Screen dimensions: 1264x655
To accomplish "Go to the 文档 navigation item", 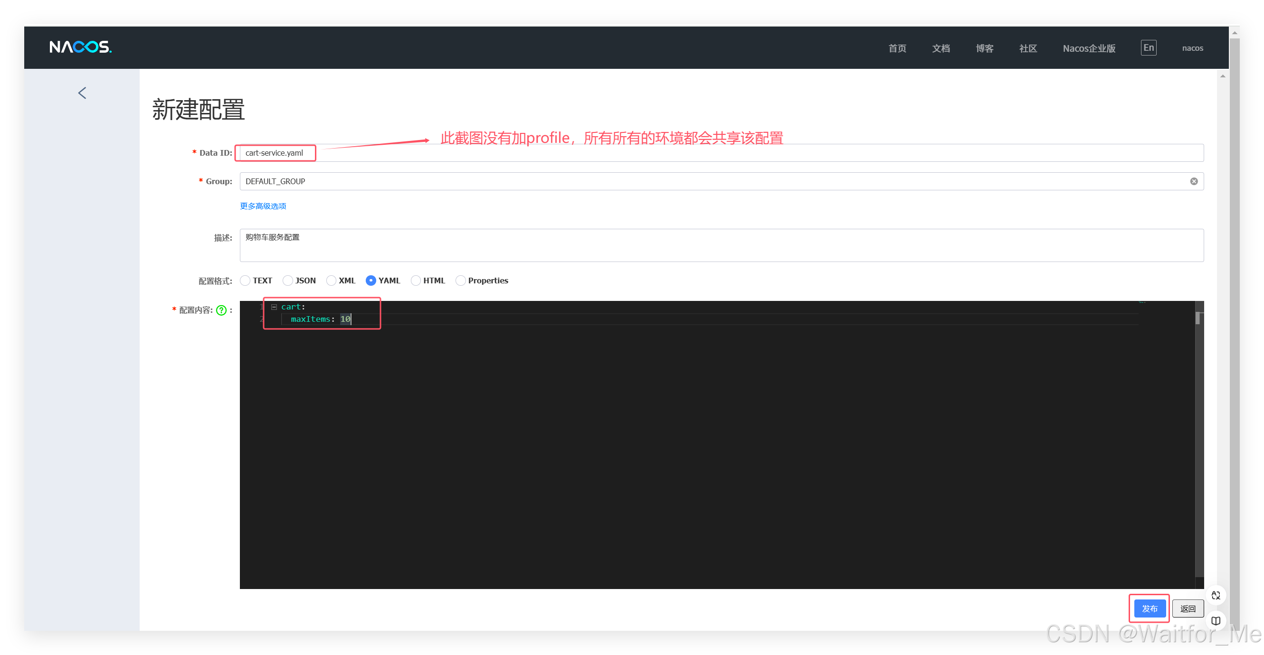I will tap(941, 48).
